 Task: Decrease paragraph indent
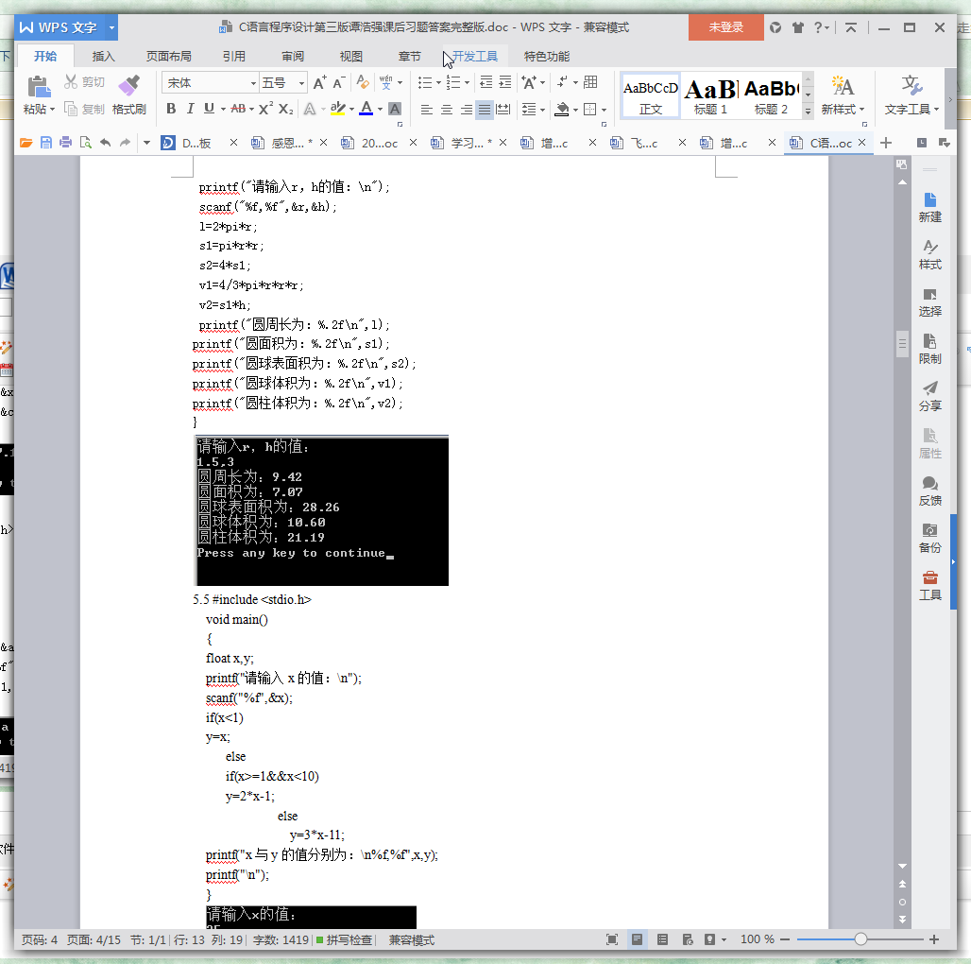click(x=486, y=82)
